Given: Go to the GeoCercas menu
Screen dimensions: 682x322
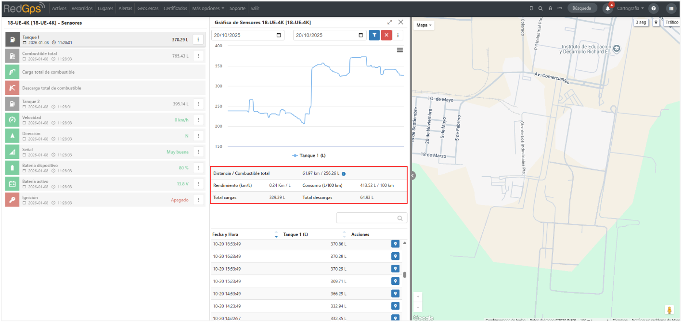Looking at the screenshot, I should coord(148,8).
